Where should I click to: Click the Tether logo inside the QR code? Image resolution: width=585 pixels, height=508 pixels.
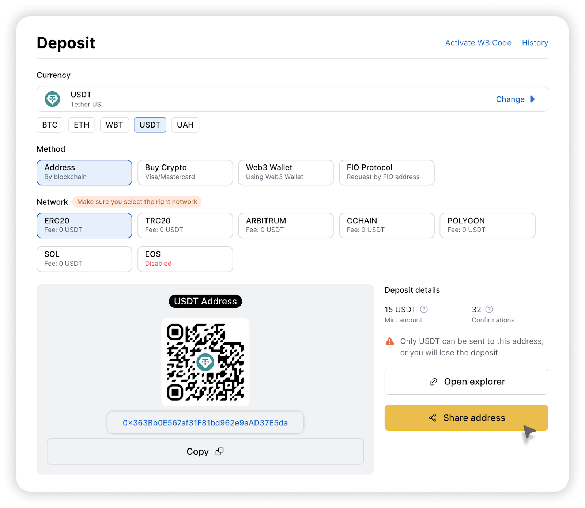205,362
